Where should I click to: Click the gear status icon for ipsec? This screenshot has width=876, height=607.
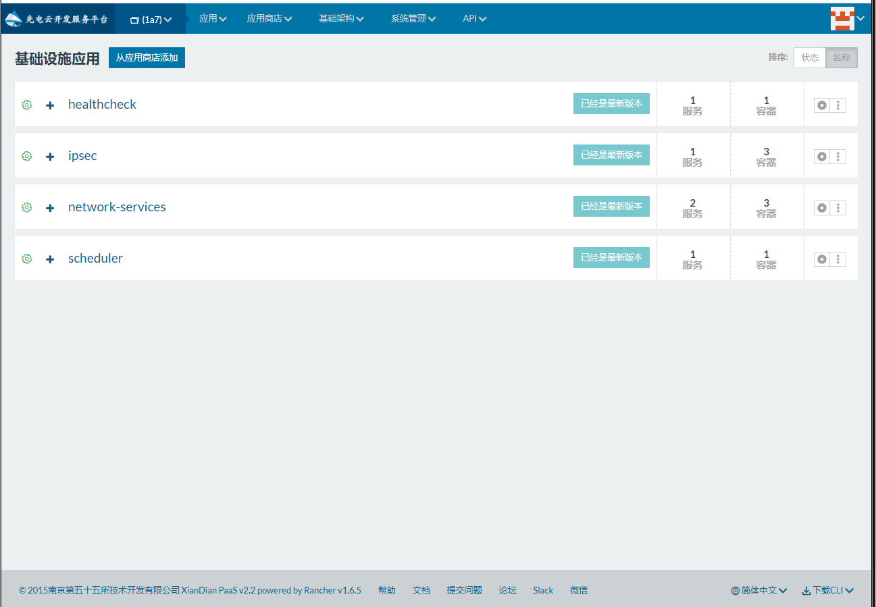(x=27, y=156)
